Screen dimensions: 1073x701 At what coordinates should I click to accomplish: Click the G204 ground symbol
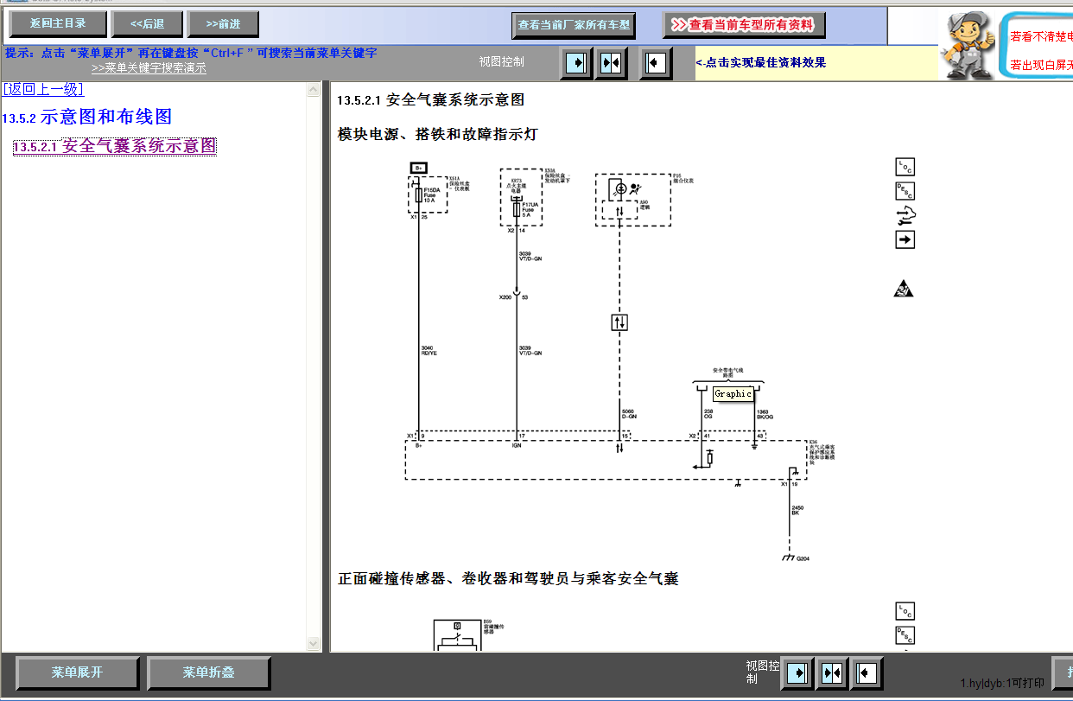click(789, 558)
